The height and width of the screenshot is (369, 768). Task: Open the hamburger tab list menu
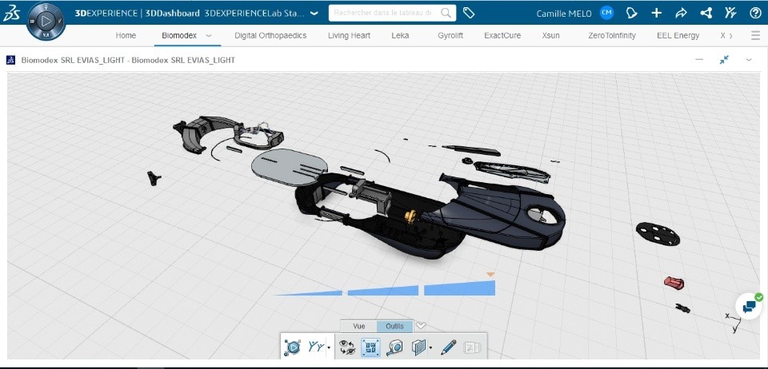pyautogui.click(x=755, y=36)
